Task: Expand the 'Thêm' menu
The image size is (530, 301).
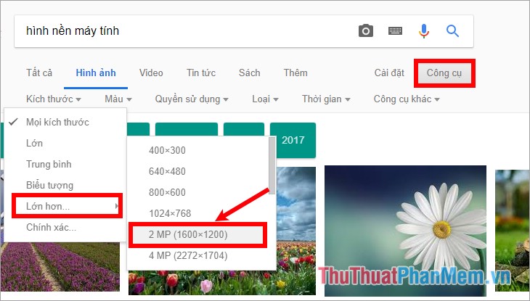Action: tap(295, 73)
